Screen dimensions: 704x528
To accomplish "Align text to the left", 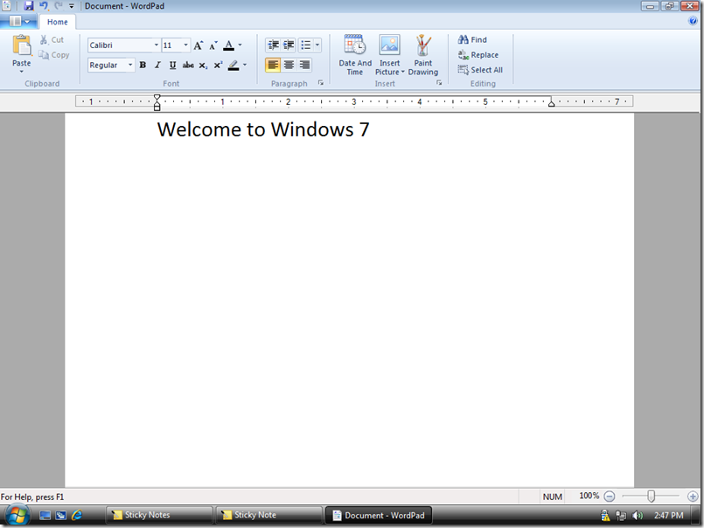I will (x=273, y=65).
